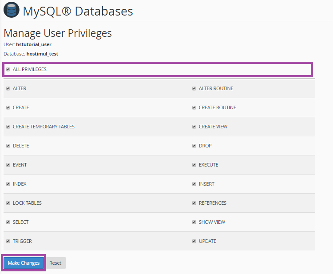Disable the CREATE ROUTINE privilege
The image size is (333, 274).
(x=194, y=108)
